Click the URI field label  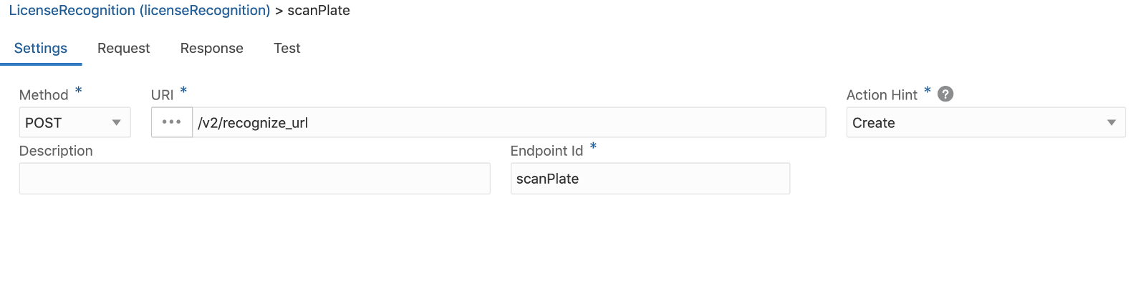162,95
